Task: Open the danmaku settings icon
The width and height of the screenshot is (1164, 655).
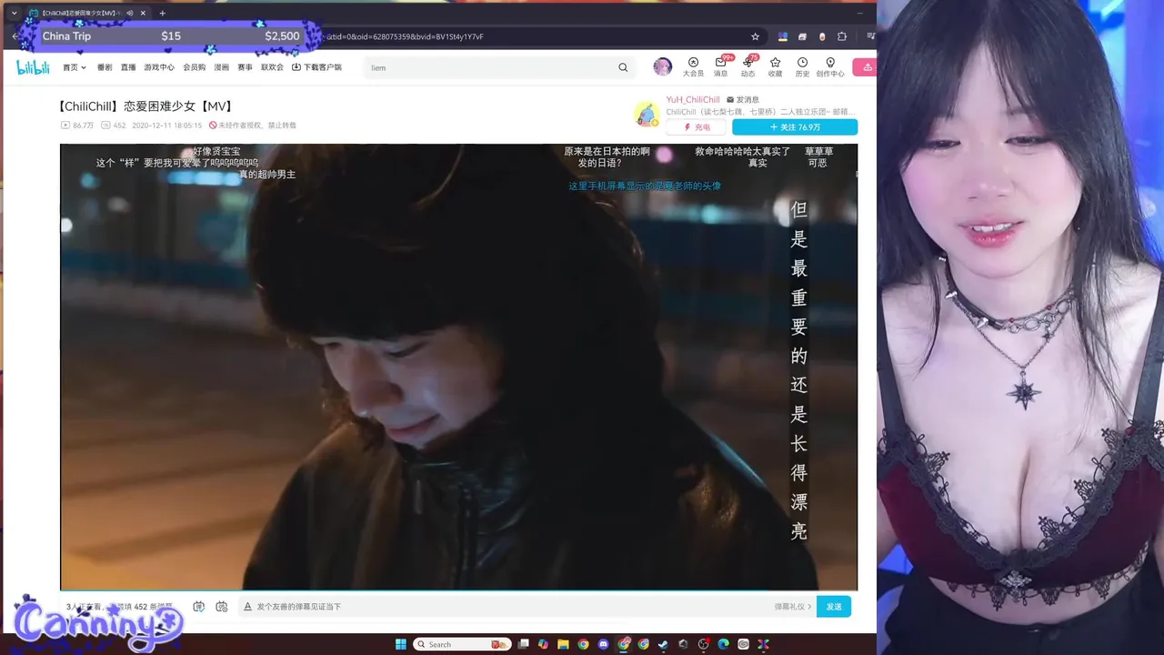Action: pos(221,606)
